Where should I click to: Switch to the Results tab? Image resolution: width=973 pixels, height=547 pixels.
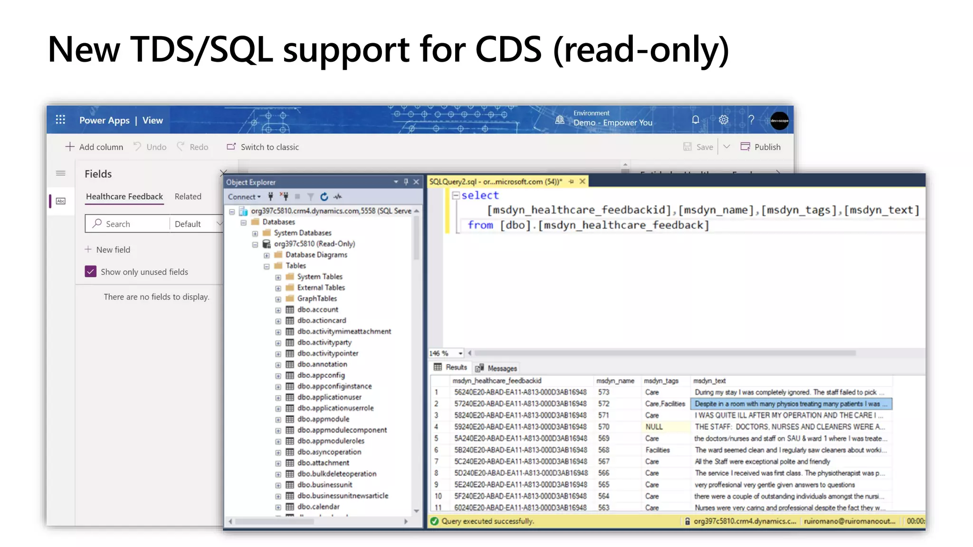tap(450, 367)
